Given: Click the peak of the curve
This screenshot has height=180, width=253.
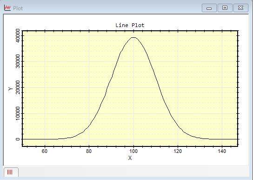Looking at the screenshot, I should pos(133,37).
